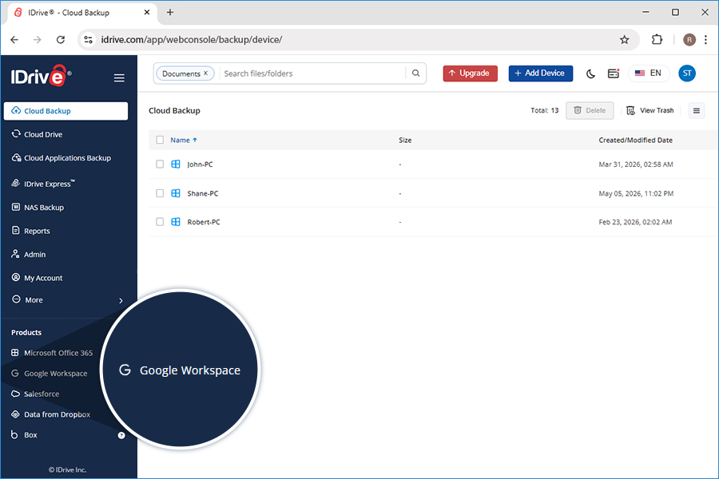The width and height of the screenshot is (719, 479).
Task: Click the browser address bar URL
Action: click(191, 40)
